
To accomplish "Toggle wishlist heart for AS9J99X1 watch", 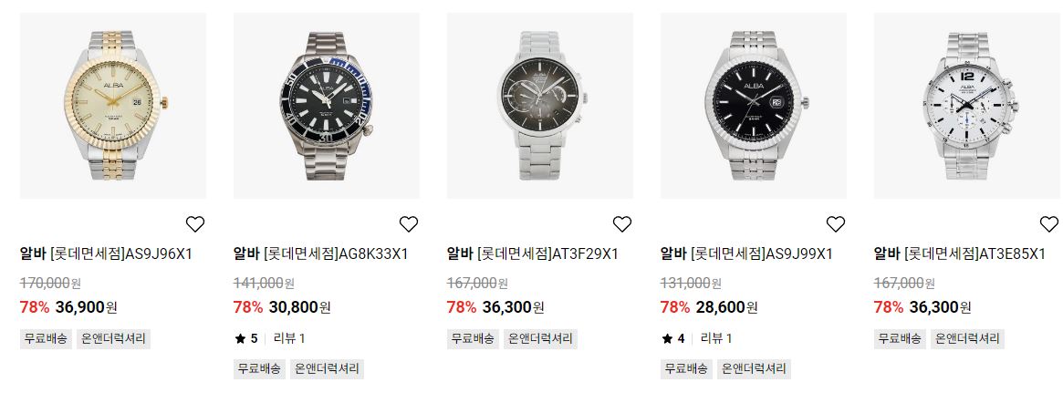I will [x=836, y=223].
